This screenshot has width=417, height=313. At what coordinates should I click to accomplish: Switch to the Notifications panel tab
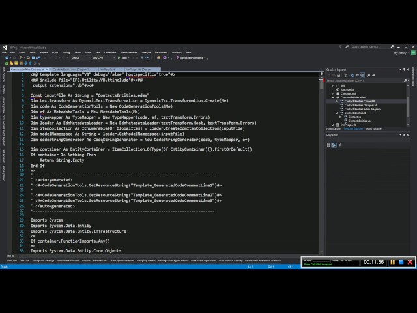[334, 129]
